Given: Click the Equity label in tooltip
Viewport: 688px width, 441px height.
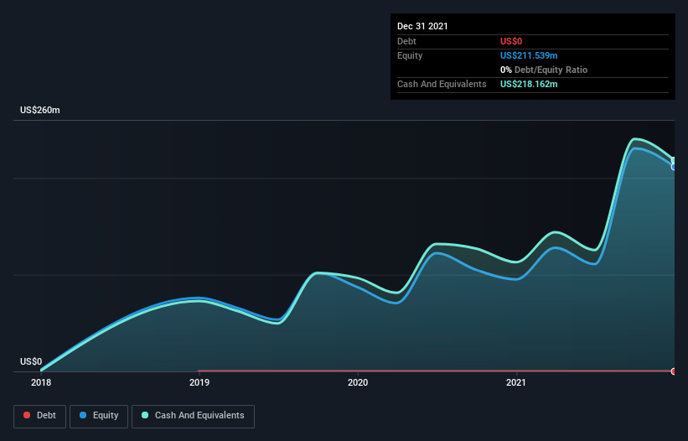Looking at the screenshot, I should [x=410, y=55].
